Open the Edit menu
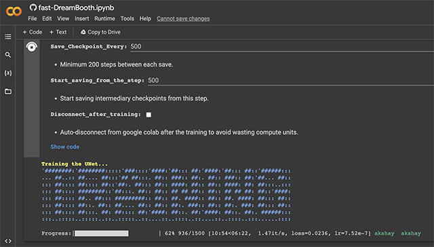434x247 pixels. coord(47,18)
